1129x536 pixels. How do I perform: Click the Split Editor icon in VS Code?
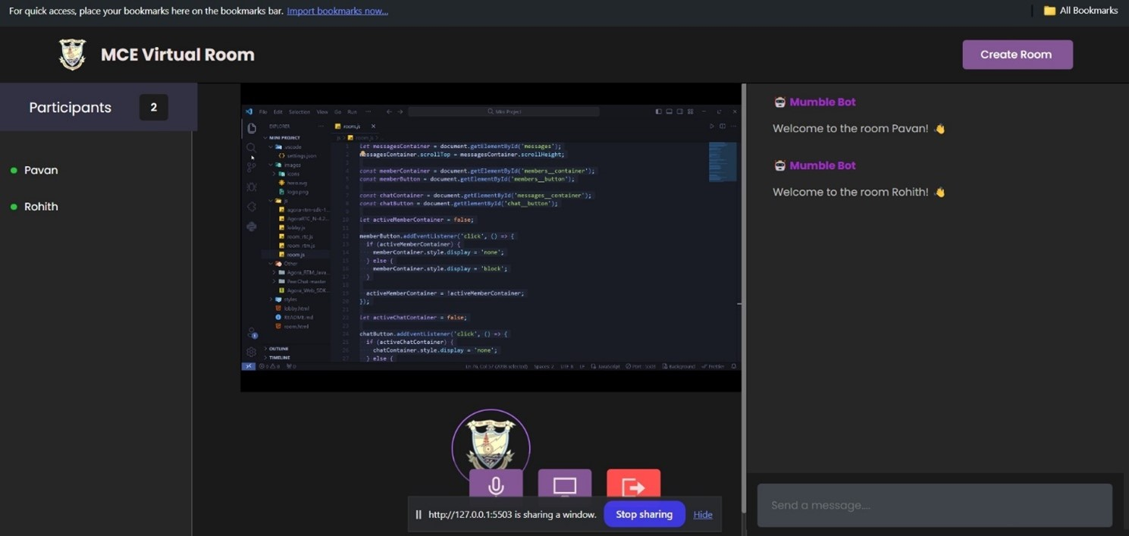pos(723,126)
